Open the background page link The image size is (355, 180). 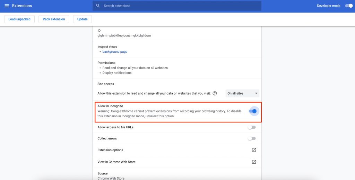[115, 52]
